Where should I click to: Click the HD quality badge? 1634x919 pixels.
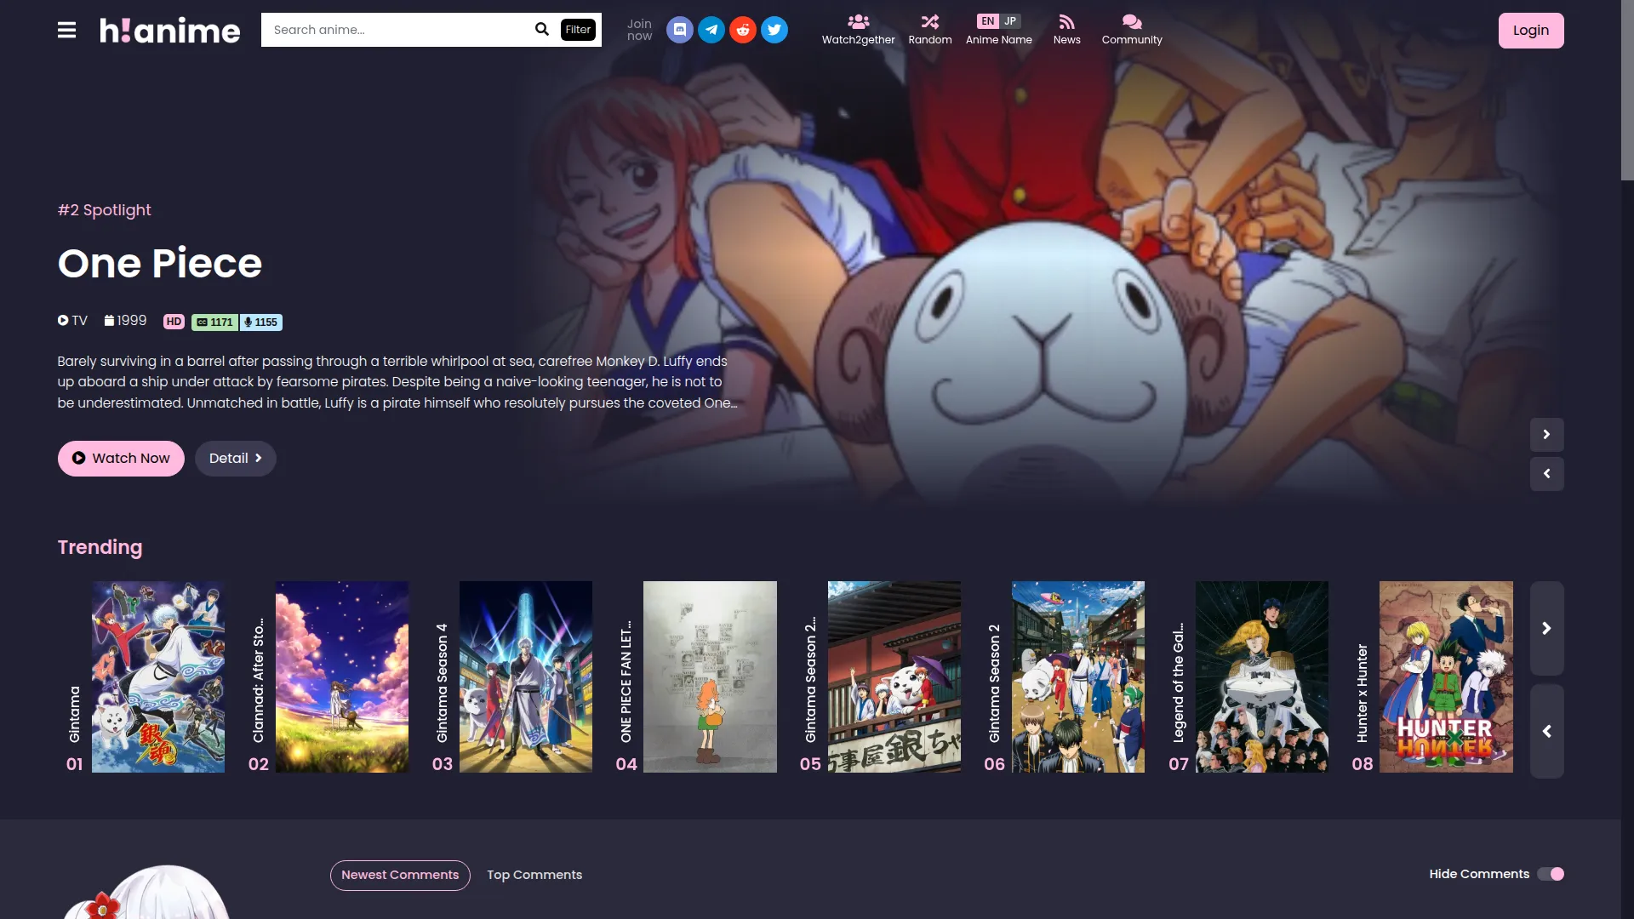click(174, 322)
